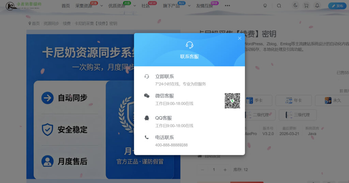349x183 pixels.
Task: Click the search magnifier icon
Action: click(279, 6)
